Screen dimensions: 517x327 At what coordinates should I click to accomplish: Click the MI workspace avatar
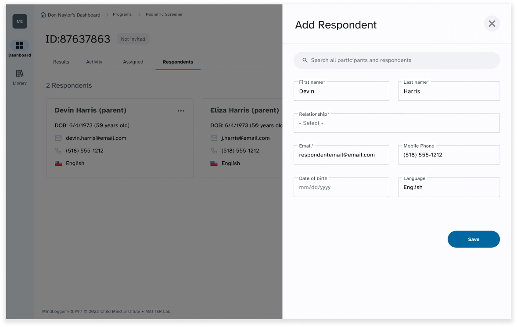click(20, 21)
